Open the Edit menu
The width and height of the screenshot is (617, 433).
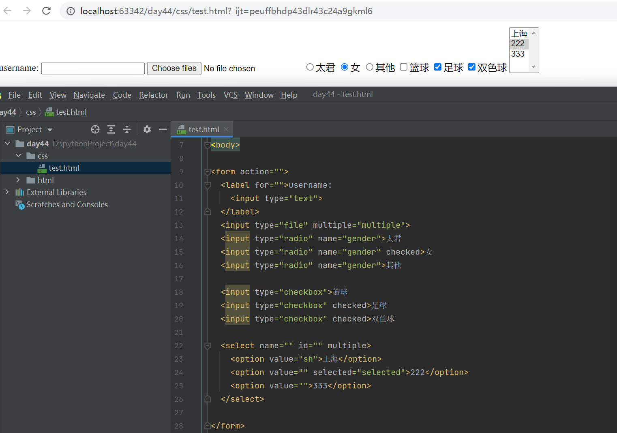35,95
